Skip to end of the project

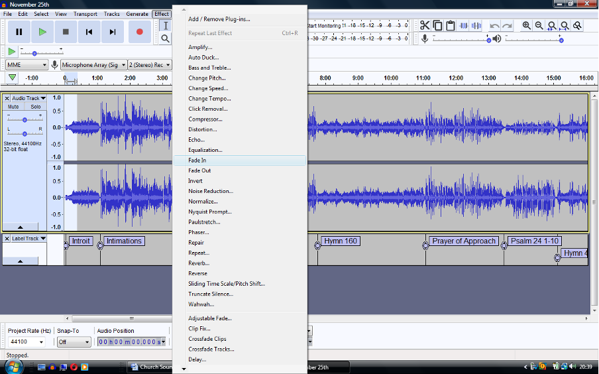[x=113, y=32]
